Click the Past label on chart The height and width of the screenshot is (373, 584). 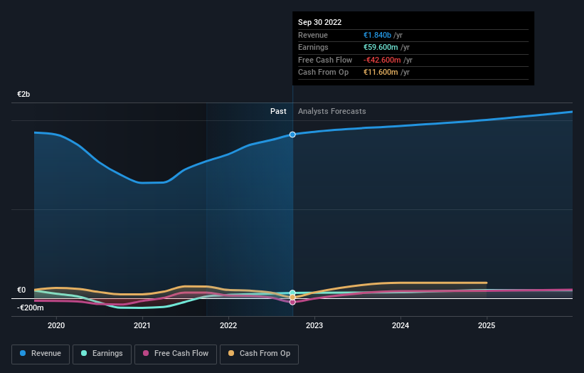278,112
